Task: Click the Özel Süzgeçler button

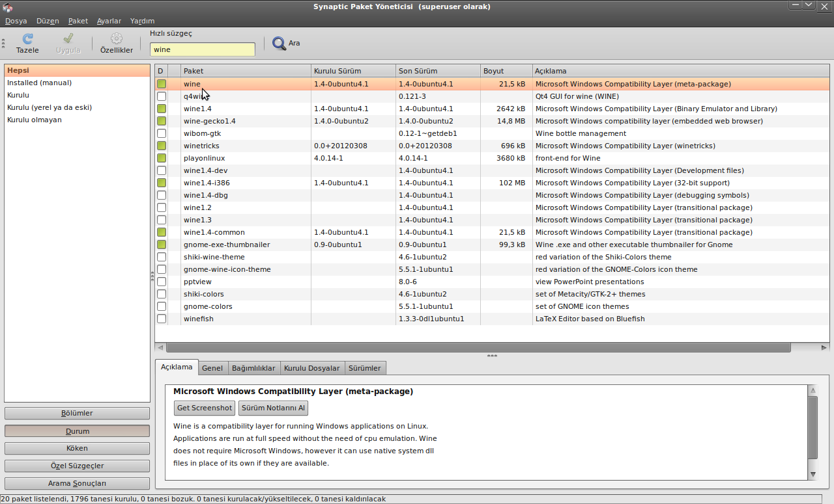Action: (x=77, y=466)
